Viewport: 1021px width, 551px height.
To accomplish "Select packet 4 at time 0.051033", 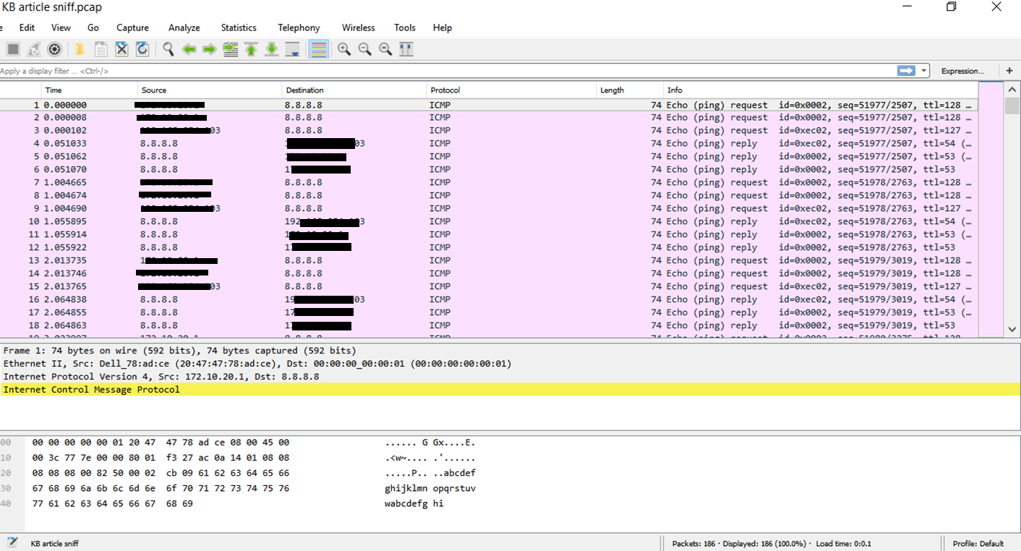I will 489,143.
